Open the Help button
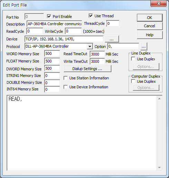 click(150, 35)
